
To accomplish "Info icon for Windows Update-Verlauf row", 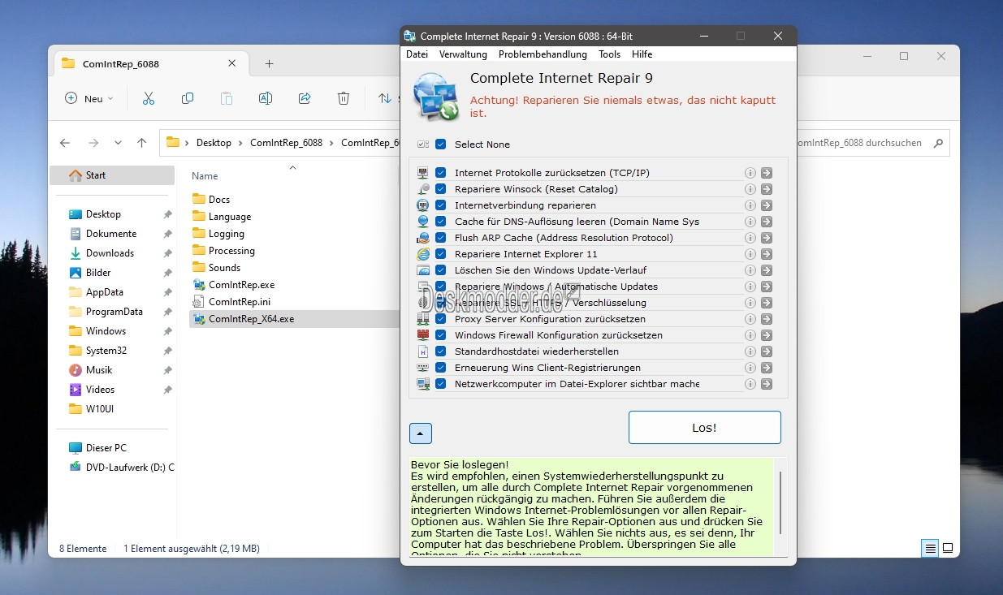I will [750, 270].
